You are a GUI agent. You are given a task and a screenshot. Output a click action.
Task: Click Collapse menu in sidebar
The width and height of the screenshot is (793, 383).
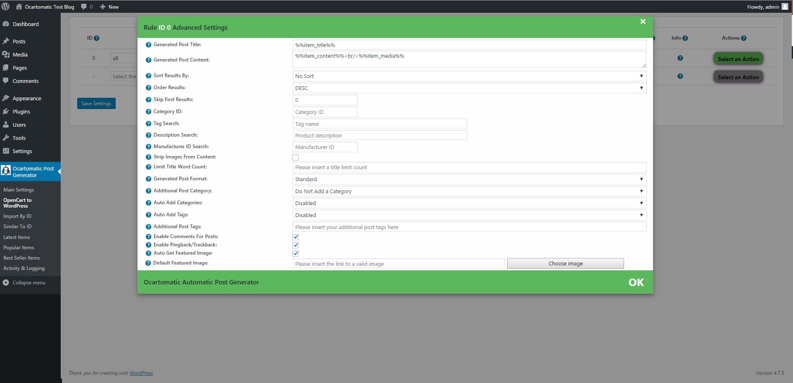coord(24,283)
